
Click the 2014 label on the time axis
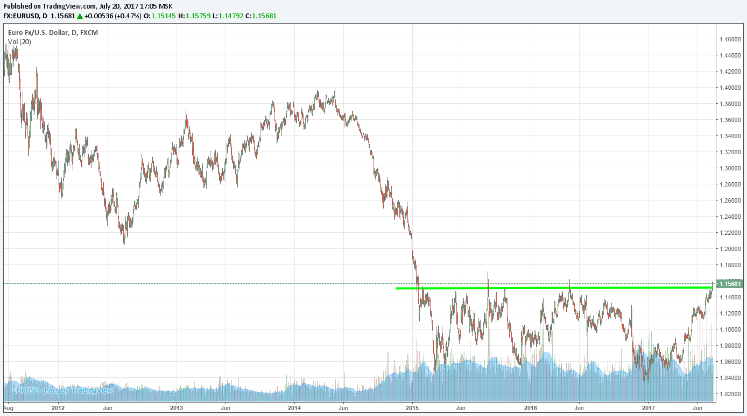(x=294, y=407)
